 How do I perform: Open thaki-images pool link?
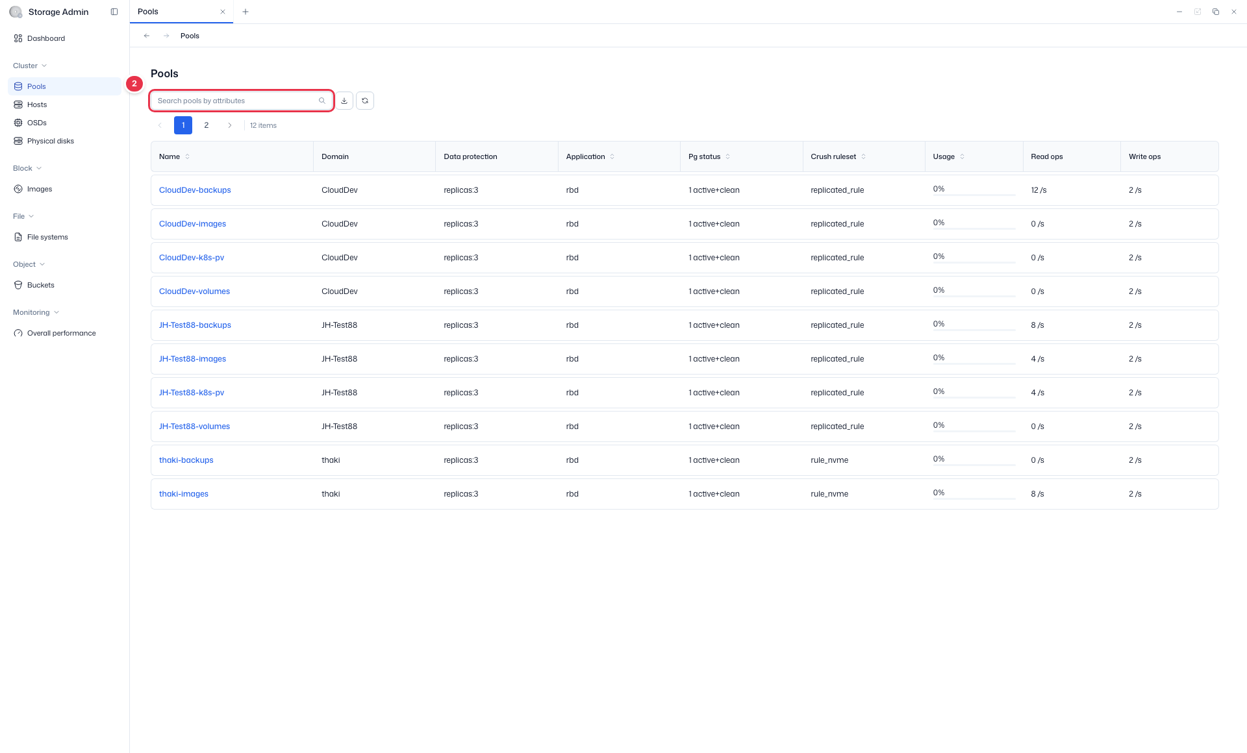[184, 494]
